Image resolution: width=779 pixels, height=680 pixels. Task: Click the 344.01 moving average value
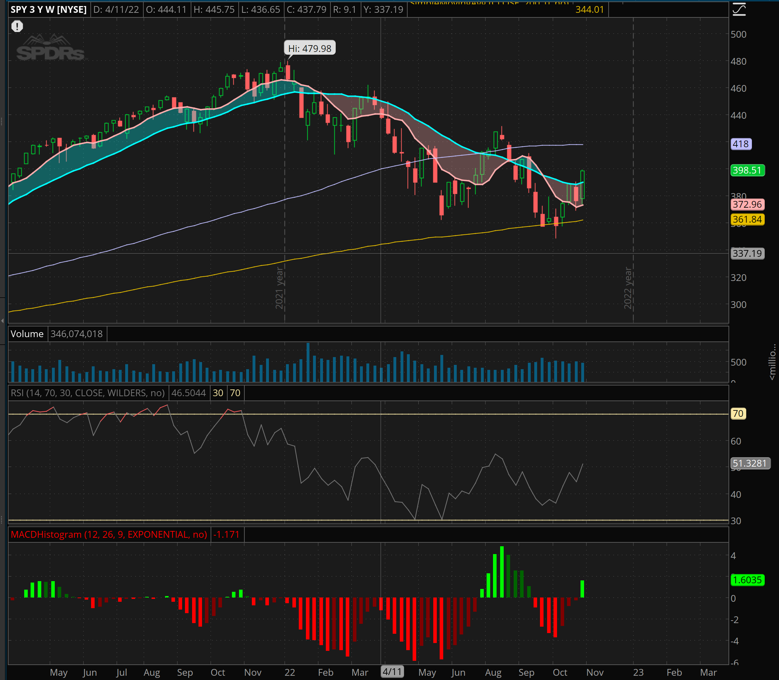(589, 10)
